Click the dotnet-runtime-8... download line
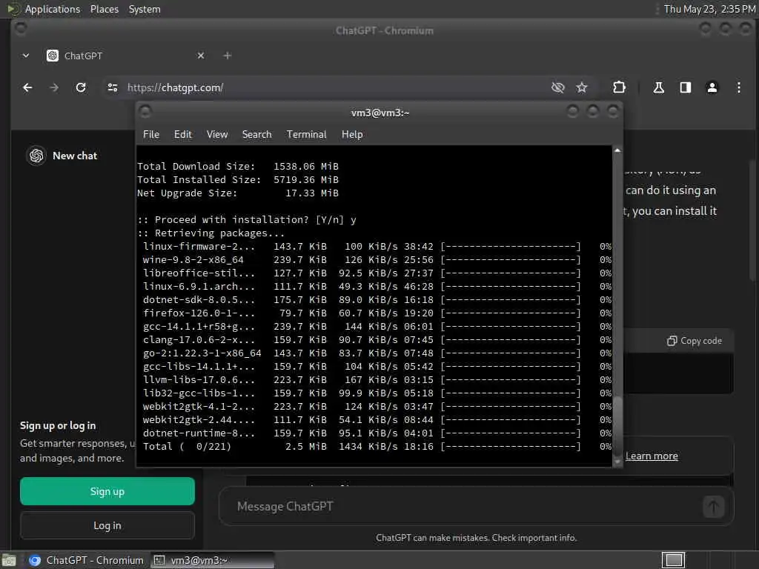This screenshot has width=759, height=569. (377, 433)
